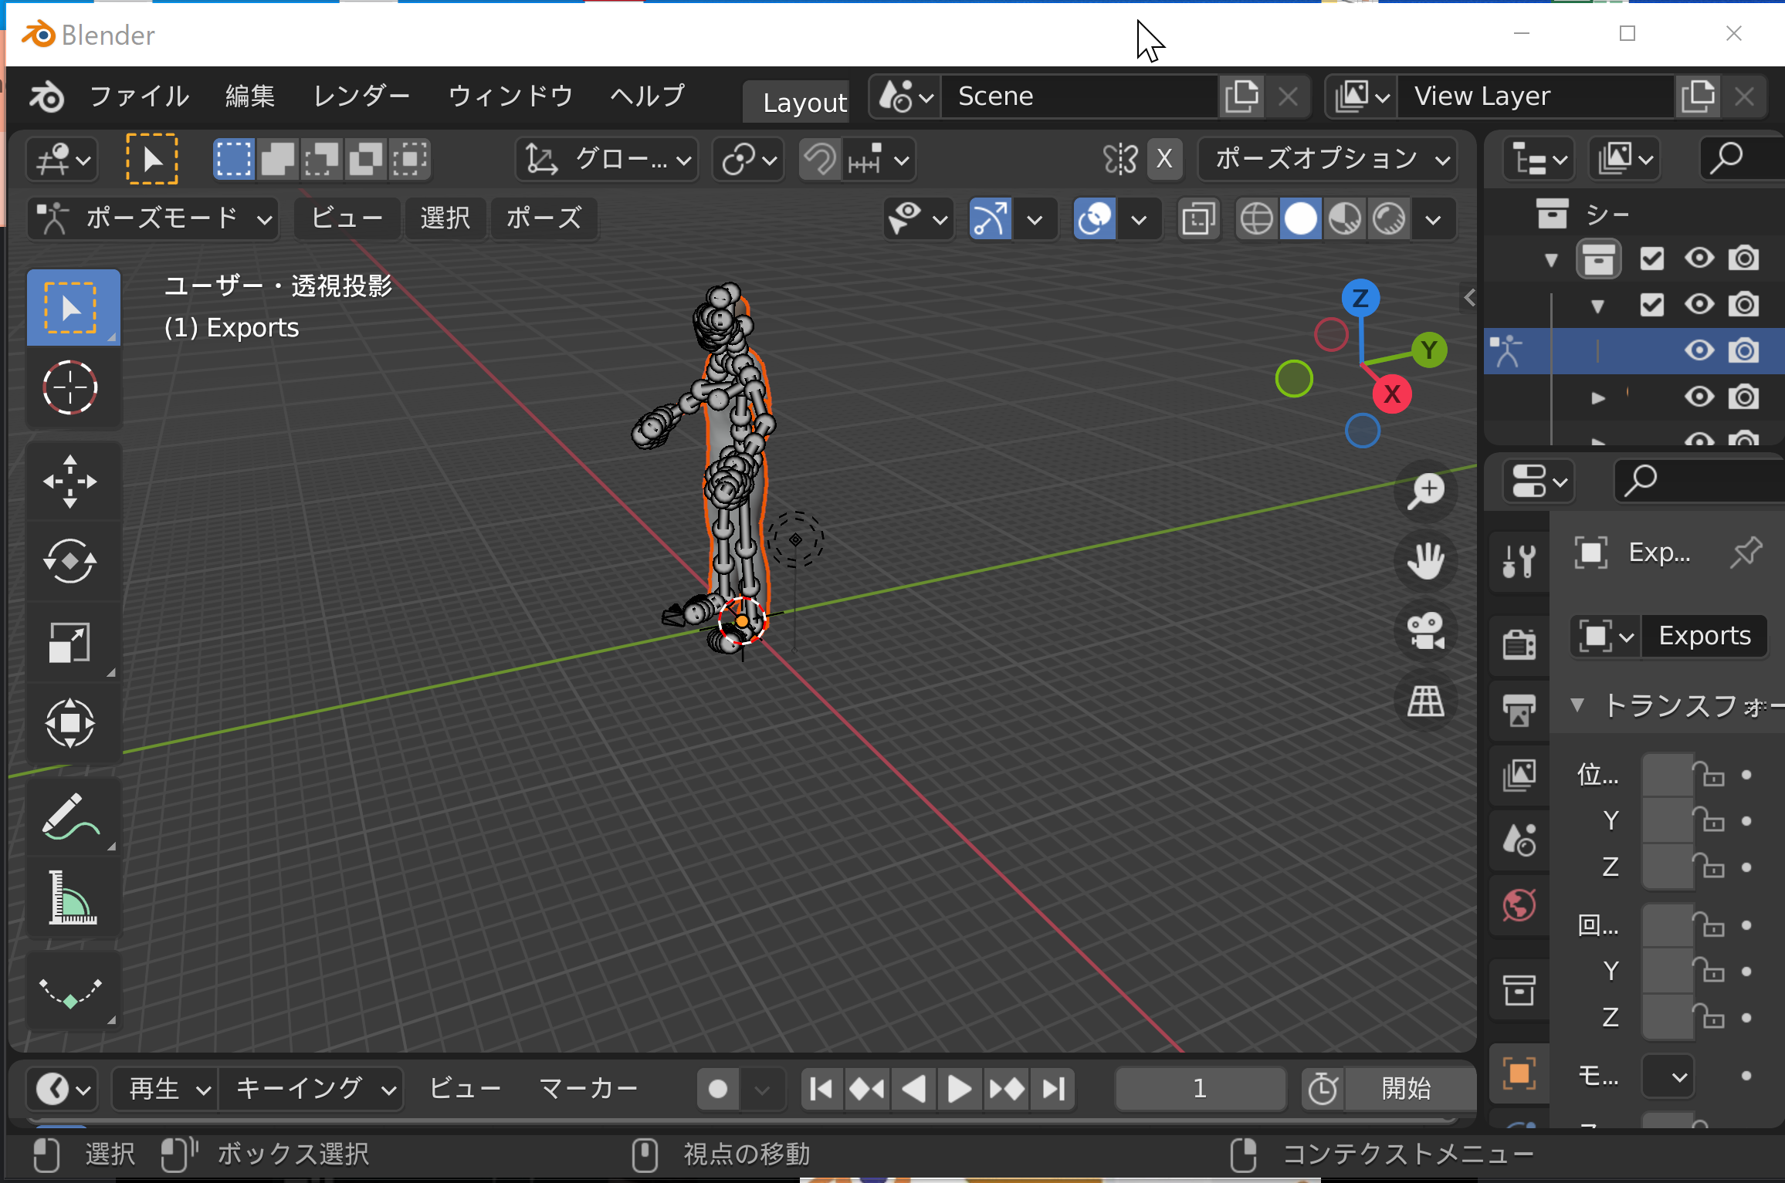Click the zoom magnifier in viewport

coord(1425,492)
